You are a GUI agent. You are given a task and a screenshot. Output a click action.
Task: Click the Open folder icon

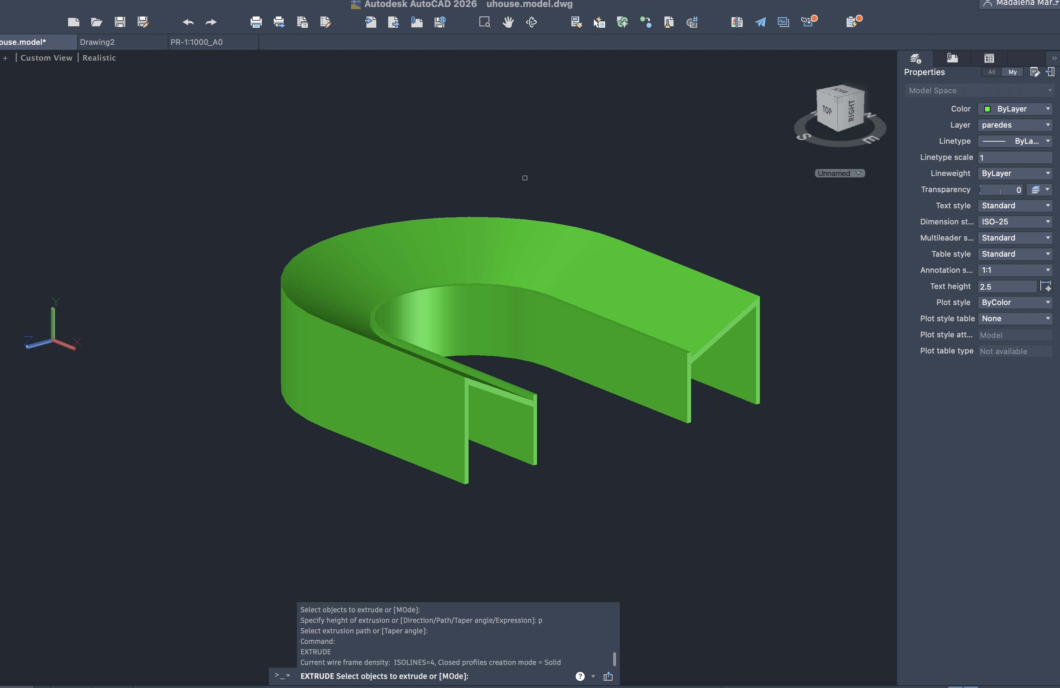[97, 22]
